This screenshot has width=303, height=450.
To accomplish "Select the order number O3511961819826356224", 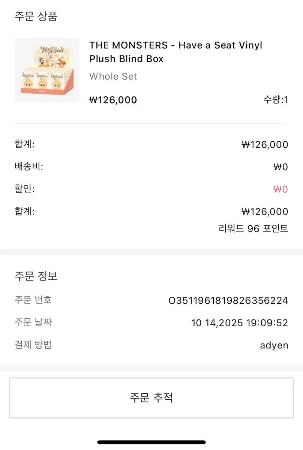I will [x=228, y=300].
